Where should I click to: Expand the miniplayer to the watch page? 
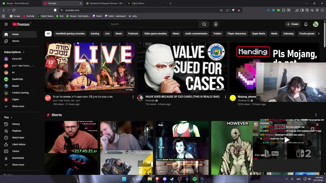click(256, 125)
